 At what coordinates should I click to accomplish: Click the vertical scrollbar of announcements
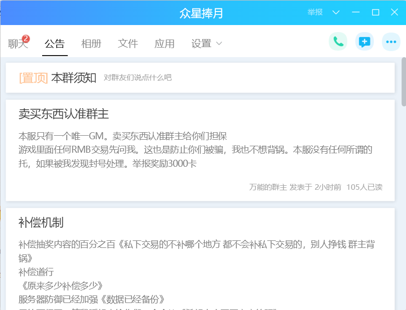(403, 81)
